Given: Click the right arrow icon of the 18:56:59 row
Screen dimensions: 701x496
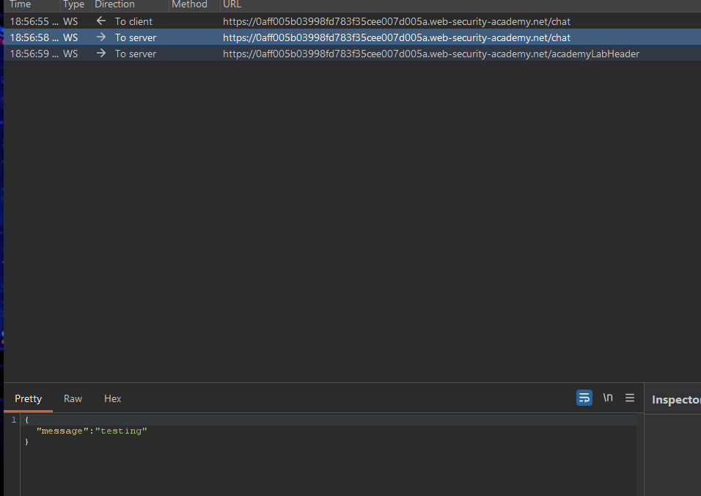Looking at the screenshot, I should (101, 54).
